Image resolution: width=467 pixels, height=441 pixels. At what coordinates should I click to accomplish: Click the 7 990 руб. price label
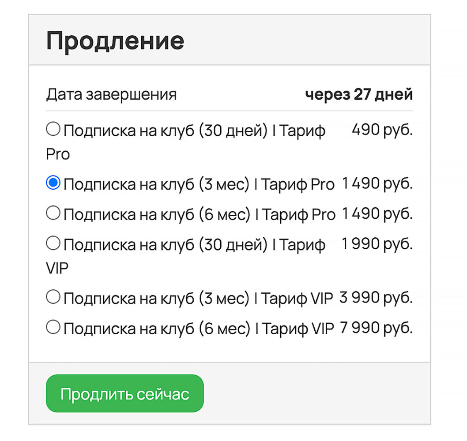(x=377, y=327)
